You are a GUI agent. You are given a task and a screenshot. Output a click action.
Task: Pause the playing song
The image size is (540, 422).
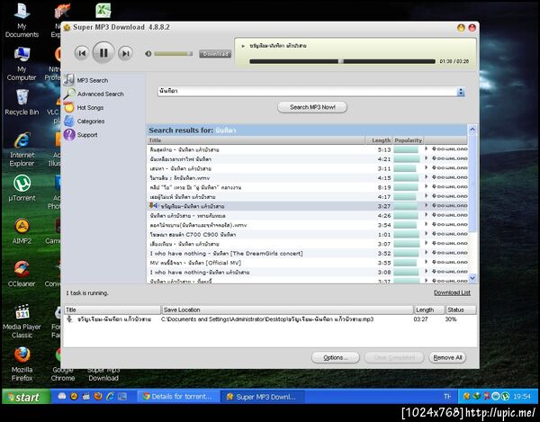point(103,53)
